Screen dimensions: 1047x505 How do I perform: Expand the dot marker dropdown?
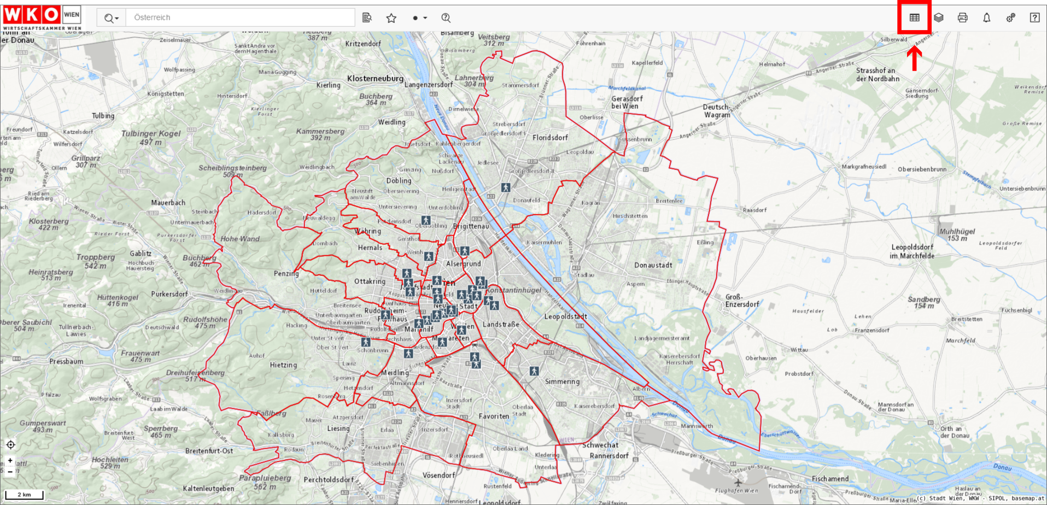(x=419, y=18)
